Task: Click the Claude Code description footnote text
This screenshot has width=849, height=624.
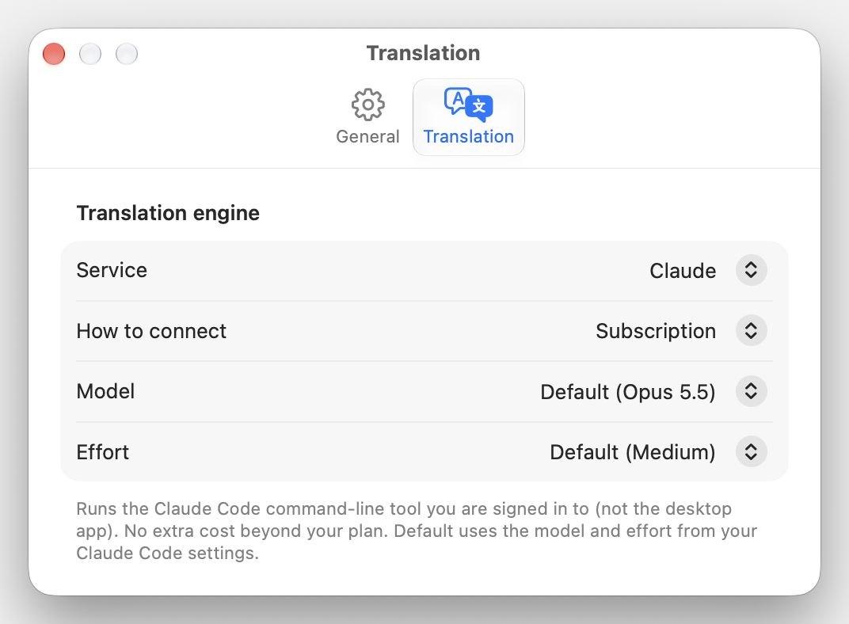Action: click(x=417, y=531)
